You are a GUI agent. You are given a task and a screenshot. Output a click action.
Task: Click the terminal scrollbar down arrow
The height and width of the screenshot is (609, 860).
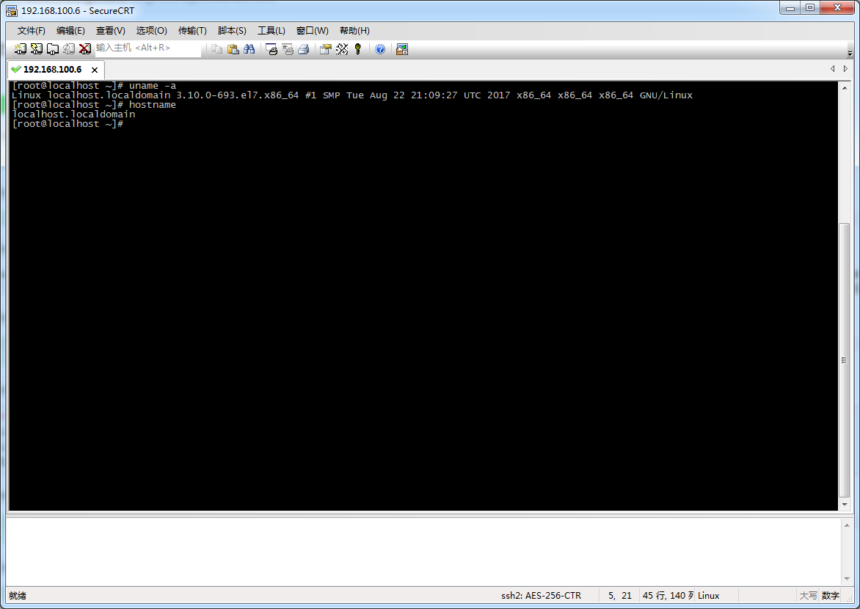coord(845,505)
